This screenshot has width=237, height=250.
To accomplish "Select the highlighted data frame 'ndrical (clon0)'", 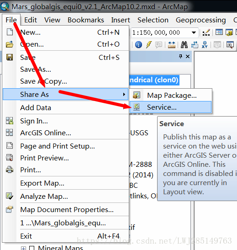I will pyautogui.click(x=154, y=80).
